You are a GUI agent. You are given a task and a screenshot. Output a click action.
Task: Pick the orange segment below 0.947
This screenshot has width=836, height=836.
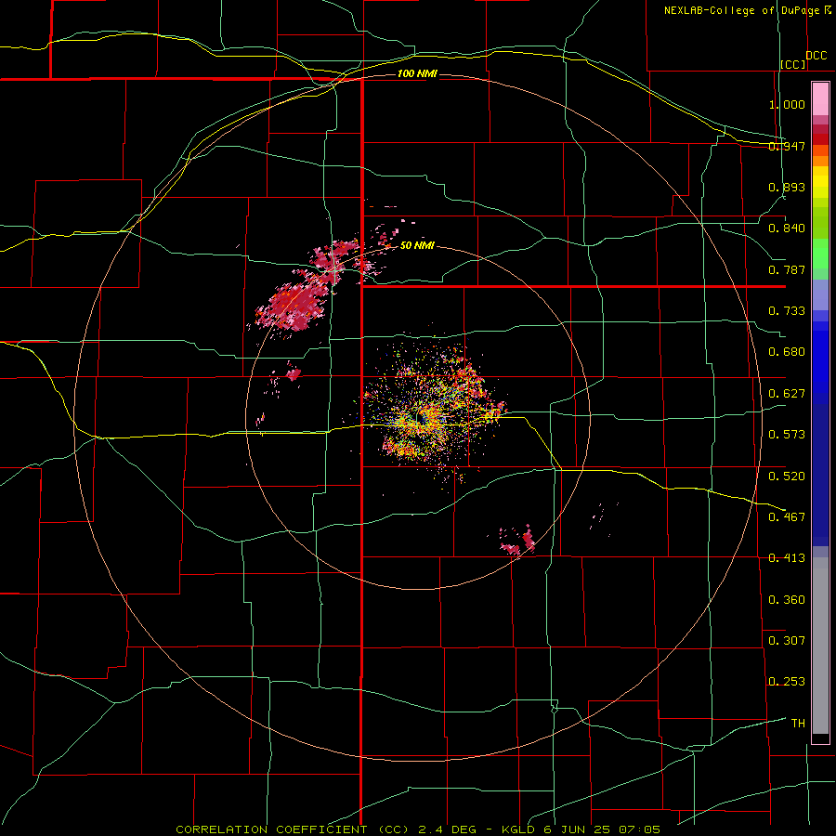(x=820, y=161)
